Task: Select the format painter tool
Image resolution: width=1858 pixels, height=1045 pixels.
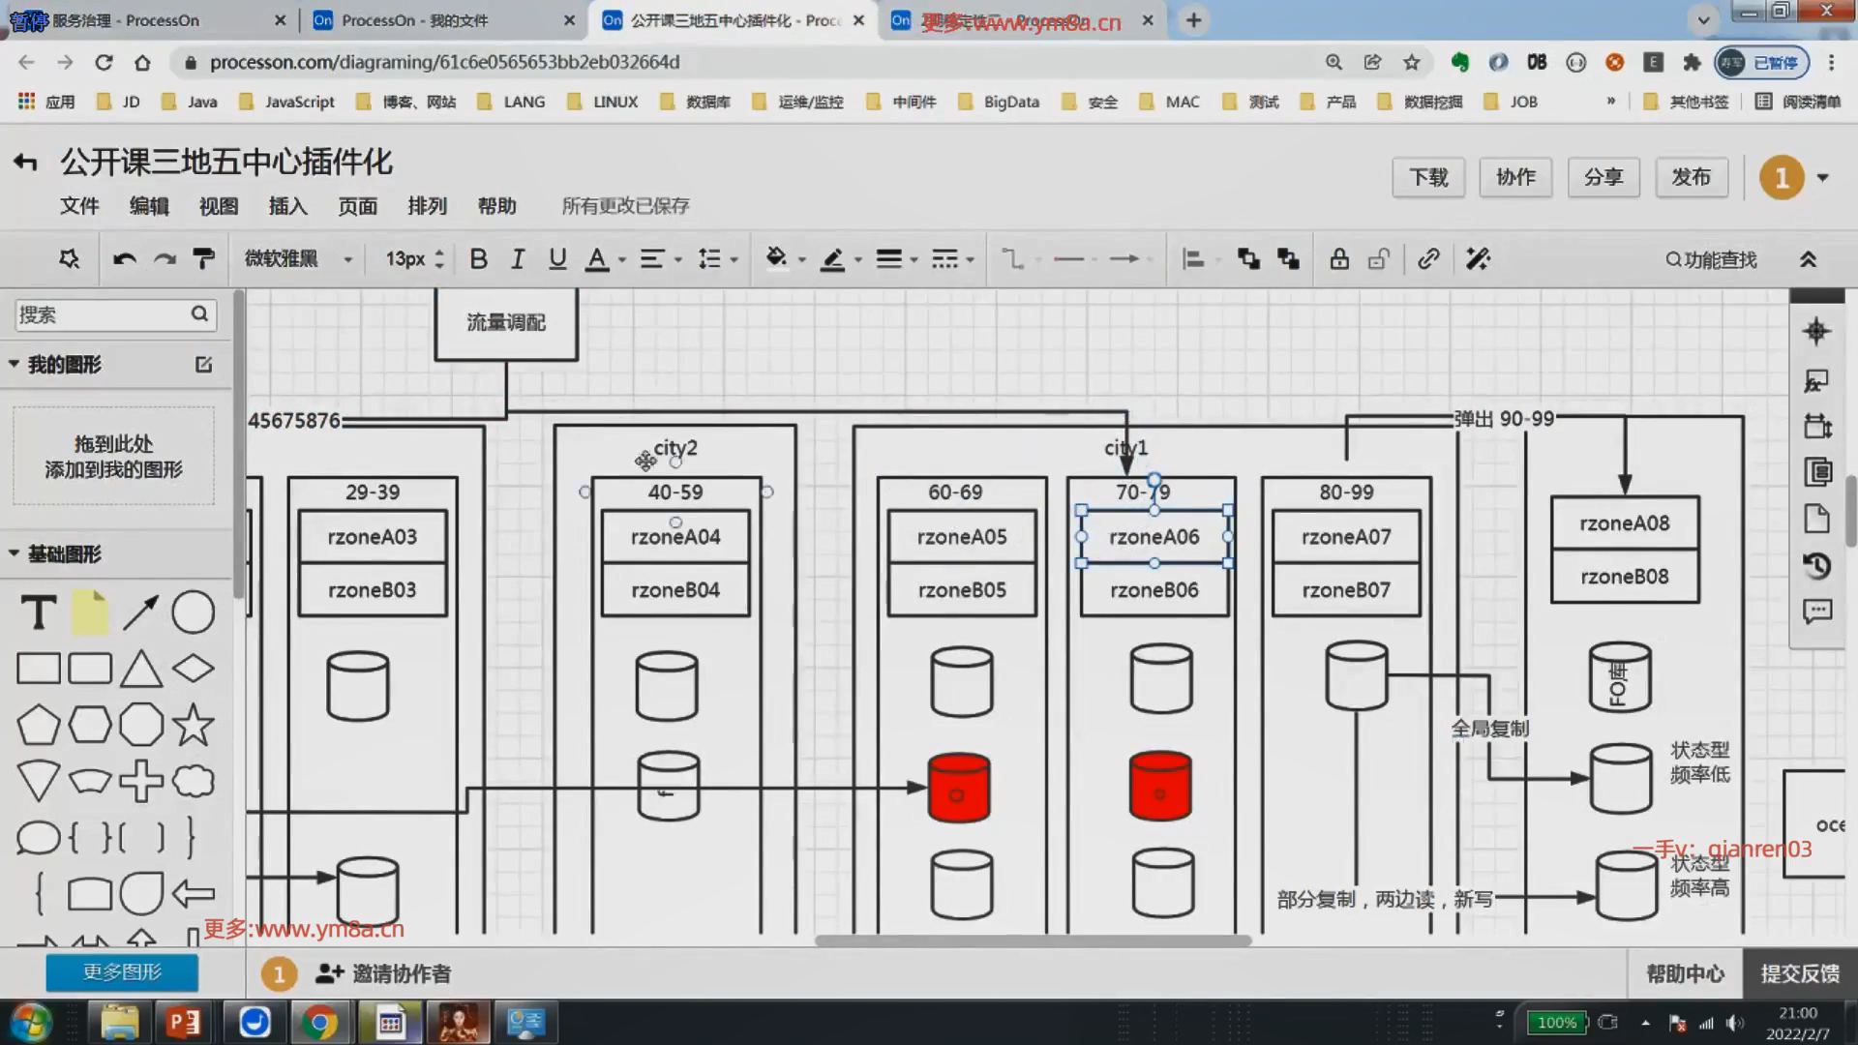Action: point(203,259)
